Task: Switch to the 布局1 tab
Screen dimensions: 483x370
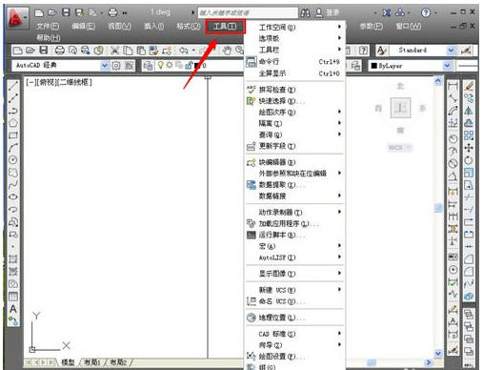Action: pos(91,362)
